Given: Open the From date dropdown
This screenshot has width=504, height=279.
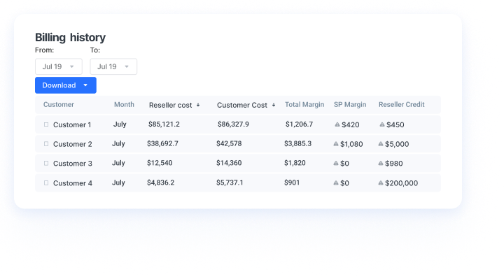Looking at the screenshot, I should [x=59, y=66].
